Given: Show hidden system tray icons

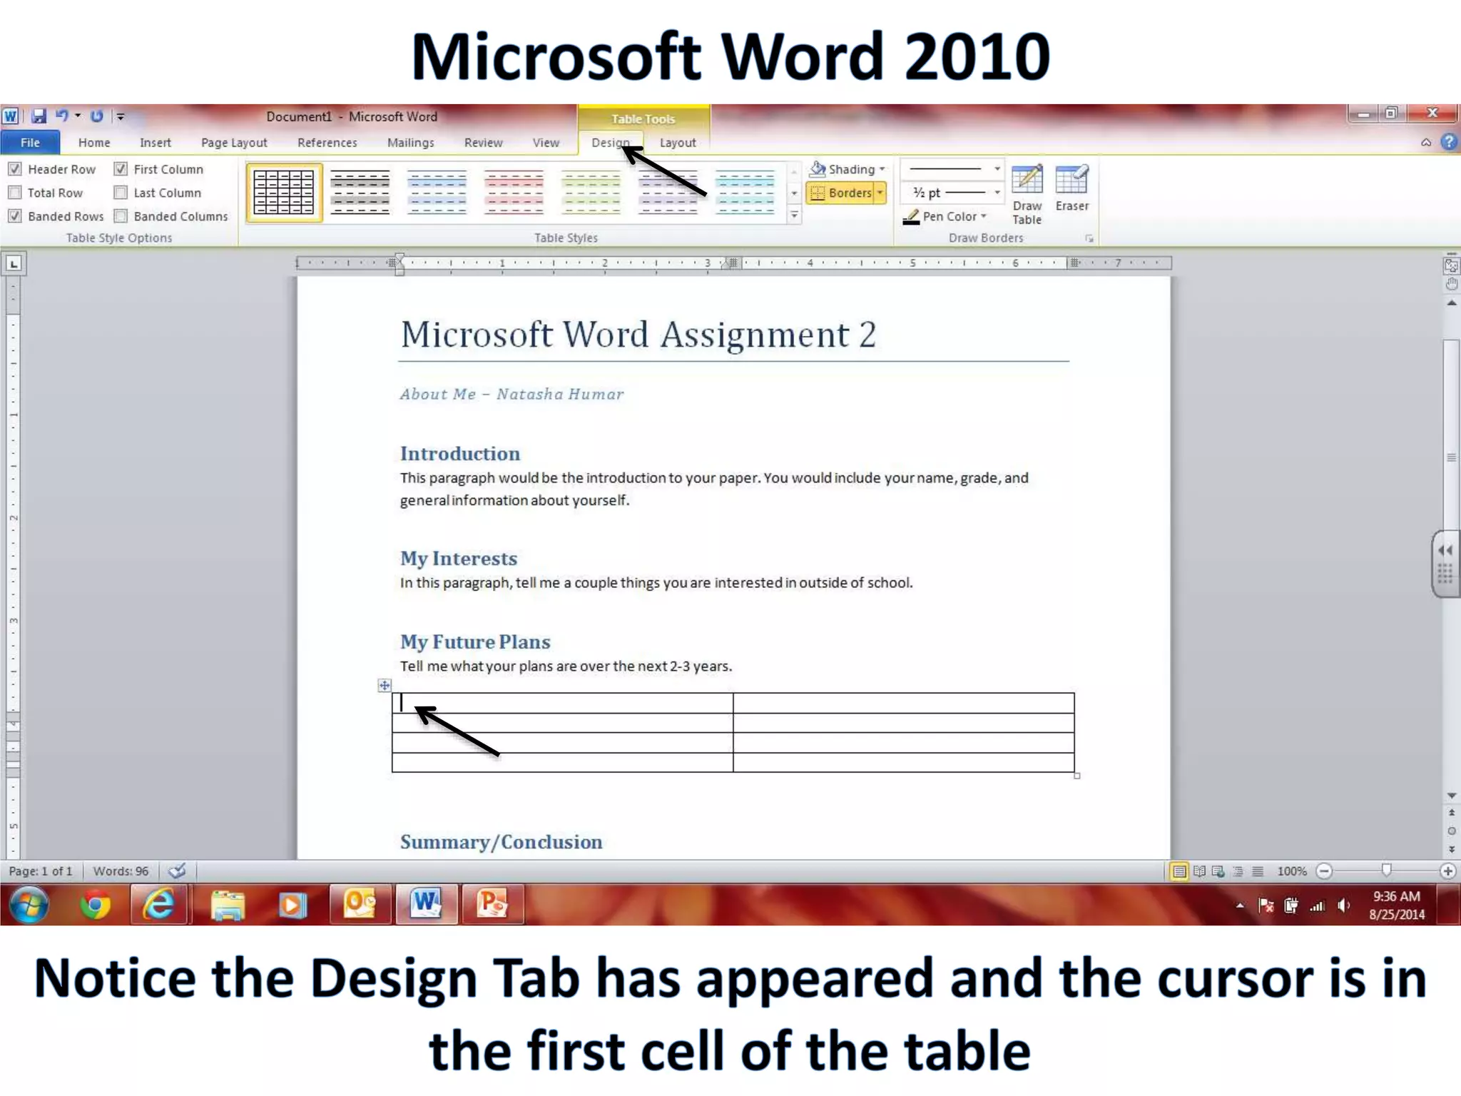Looking at the screenshot, I should [1240, 905].
